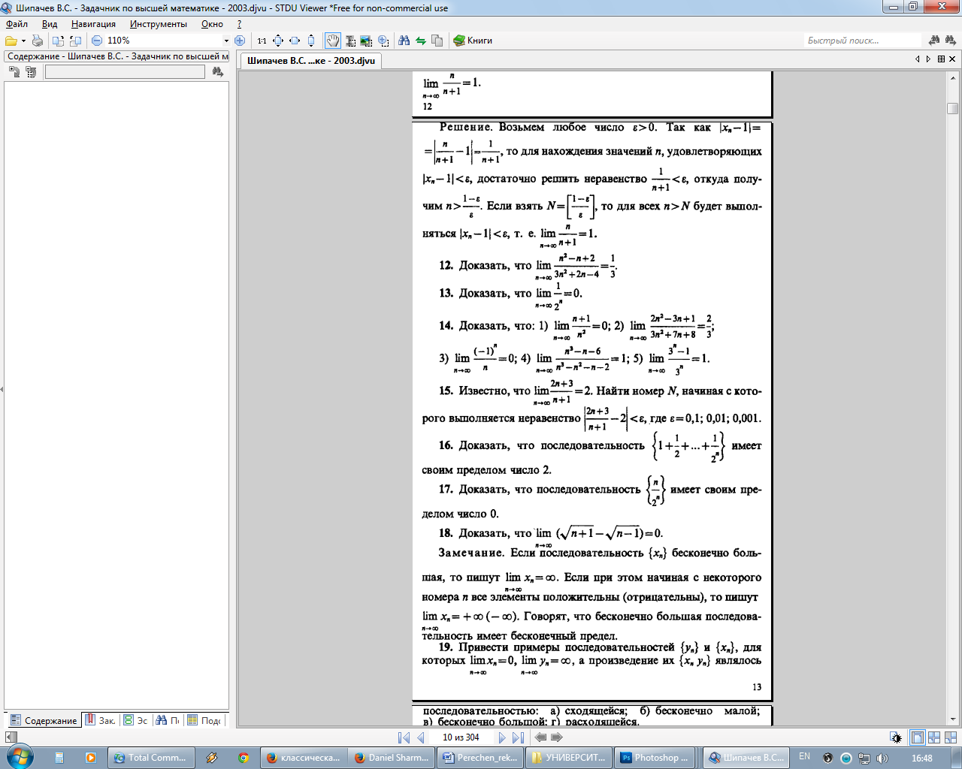The width and height of the screenshot is (962, 769).
Task: Switch to the Эс thumbnails panel tab
Action: click(x=135, y=720)
